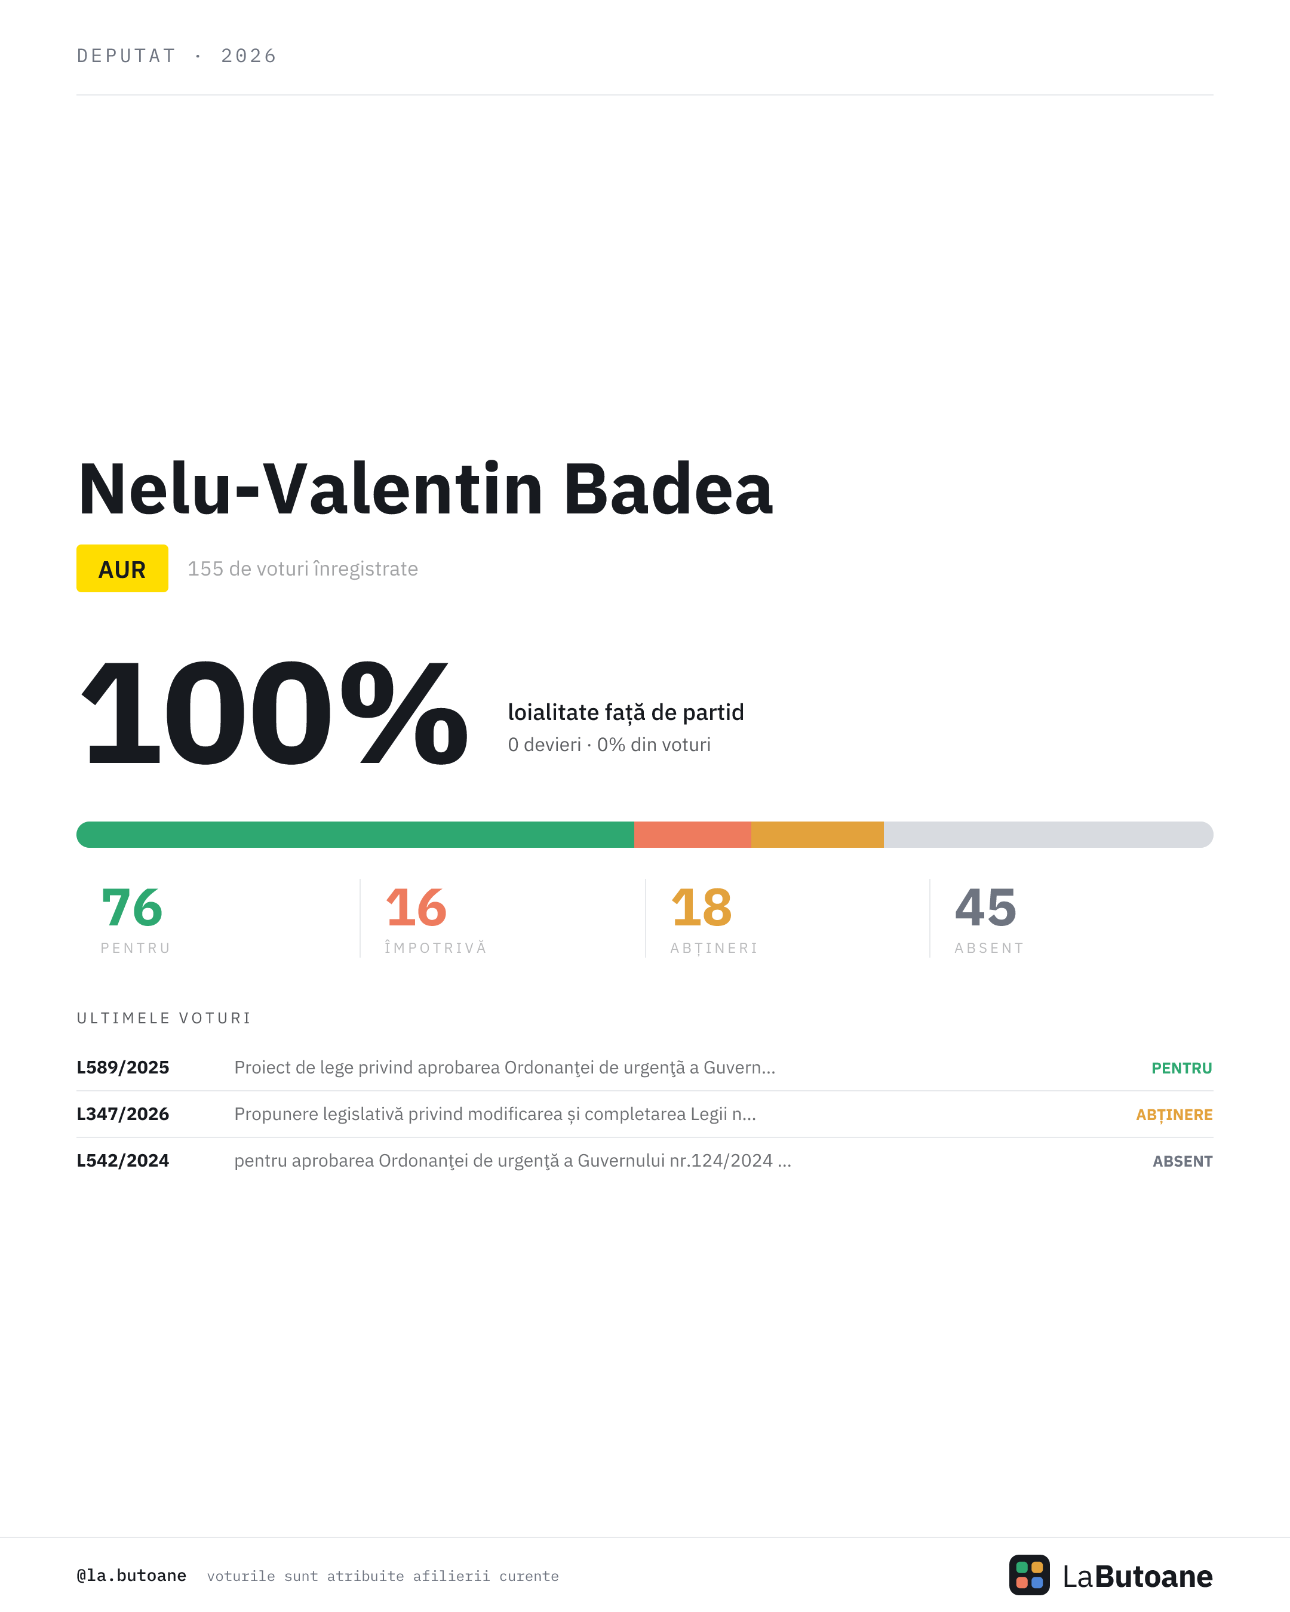Click the orange ABȚINERE vote label
1290x1612 pixels.
[x=1174, y=1115]
